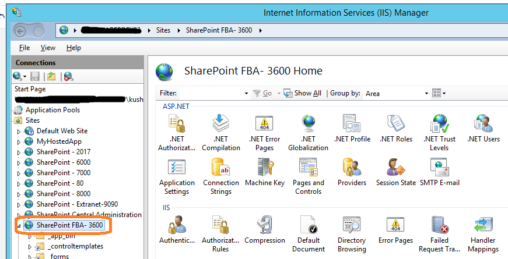Click the Create New Connection globe icon
Viewport: 508px width, 259px height.
17,76
